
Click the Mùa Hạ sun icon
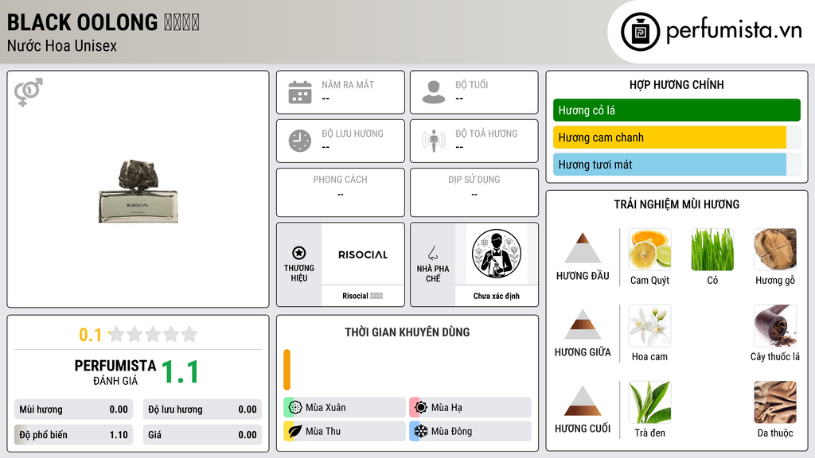coord(421,408)
